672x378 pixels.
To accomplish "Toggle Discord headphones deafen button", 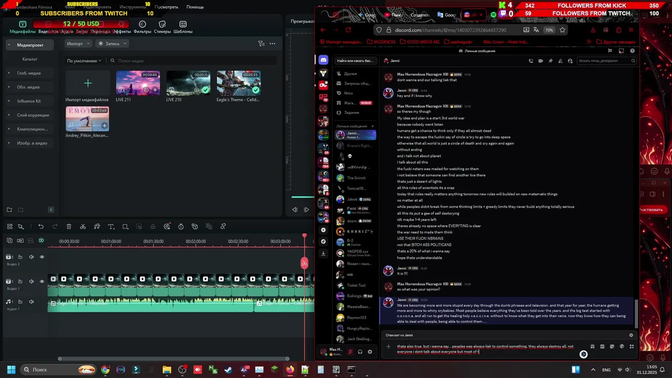I will (360, 352).
